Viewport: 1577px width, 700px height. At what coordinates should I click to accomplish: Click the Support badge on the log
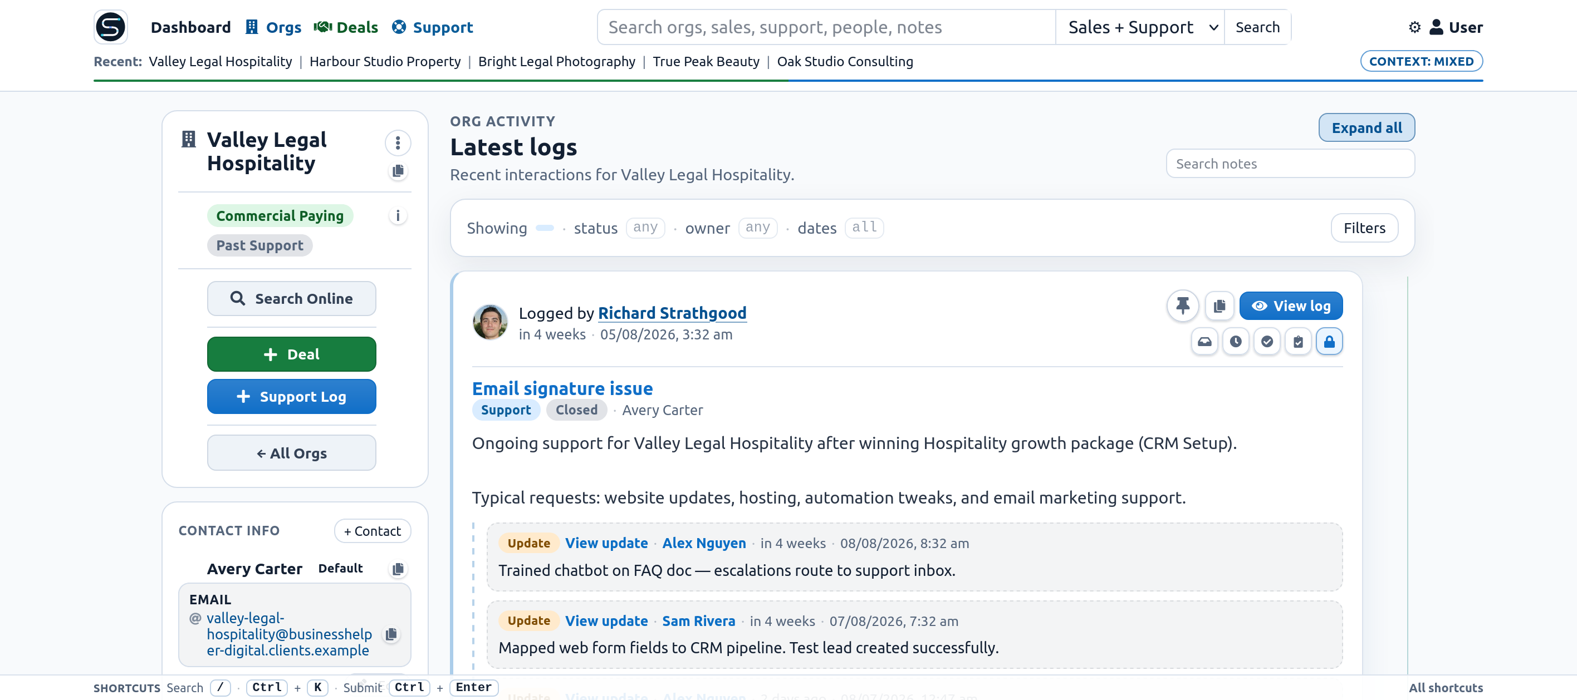coord(506,410)
